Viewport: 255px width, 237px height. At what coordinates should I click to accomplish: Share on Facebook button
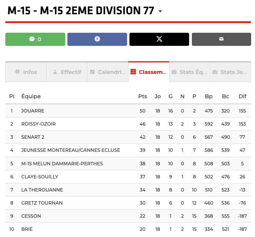click(x=97, y=39)
